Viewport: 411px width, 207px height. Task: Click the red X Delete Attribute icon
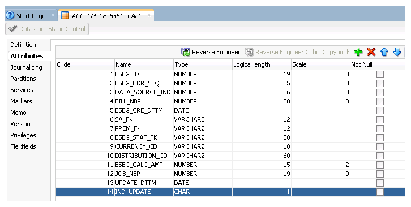coord(371,52)
